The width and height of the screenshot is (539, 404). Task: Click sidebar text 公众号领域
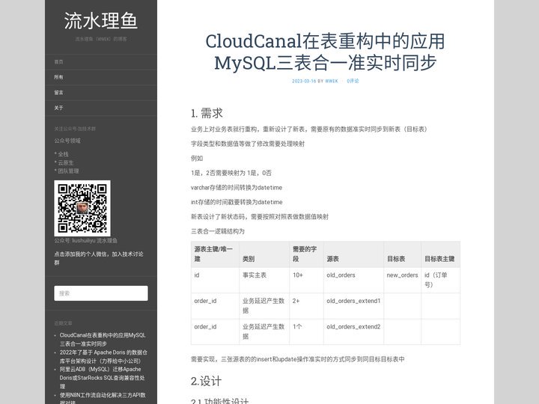coord(67,141)
